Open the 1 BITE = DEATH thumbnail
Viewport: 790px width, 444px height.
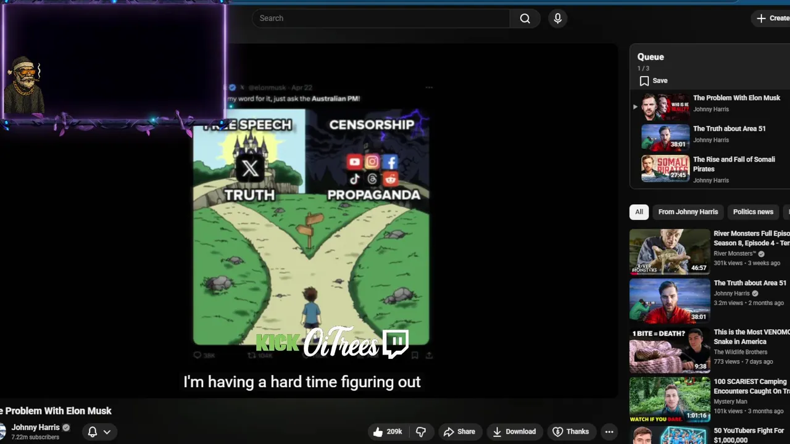670,351
